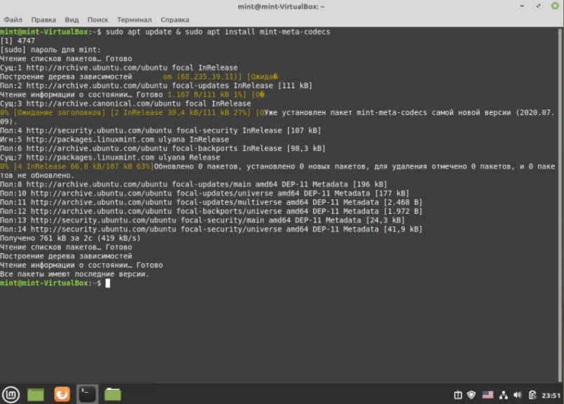Click the Пол:14 focal-security/universe Metadata line
This screenshot has width=564, height=404.
point(211,229)
